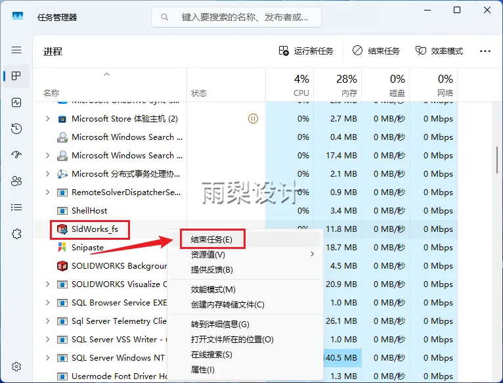503x383 pixels.
Task: Expand Microsoft 分布式事务处理 process row
Action: pyautogui.click(x=47, y=174)
